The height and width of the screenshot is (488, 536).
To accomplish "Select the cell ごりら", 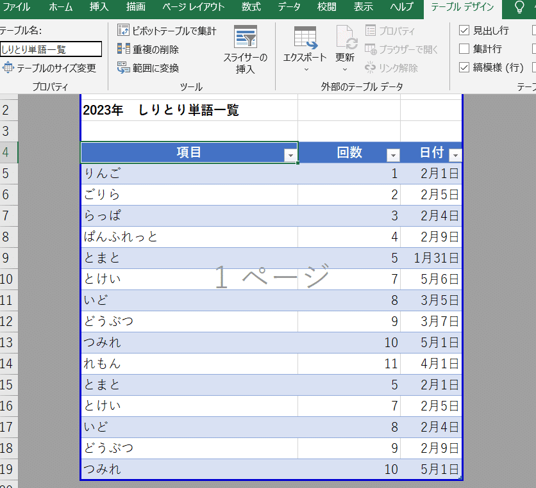I will pyautogui.click(x=189, y=195).
